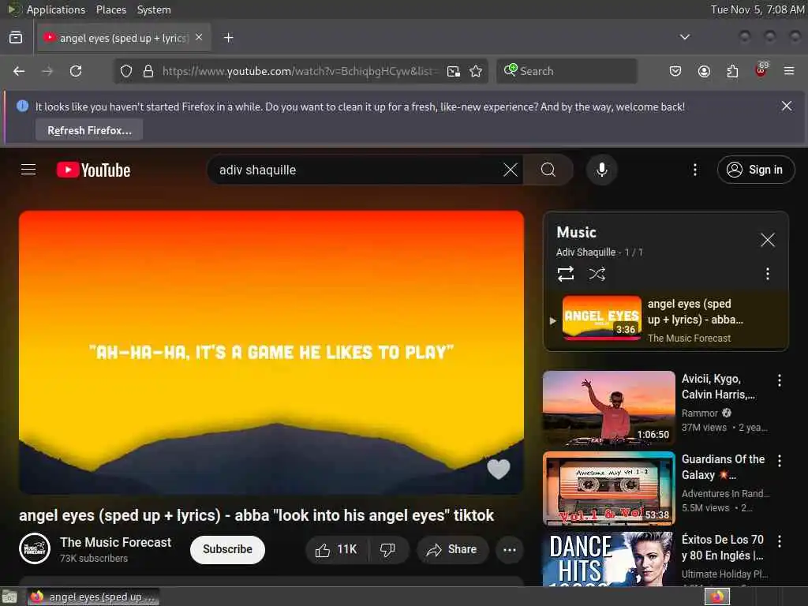The image size is (808, 606).
Task: Open the Adiv Shaquille playlist author link
Action: [586, 252]
